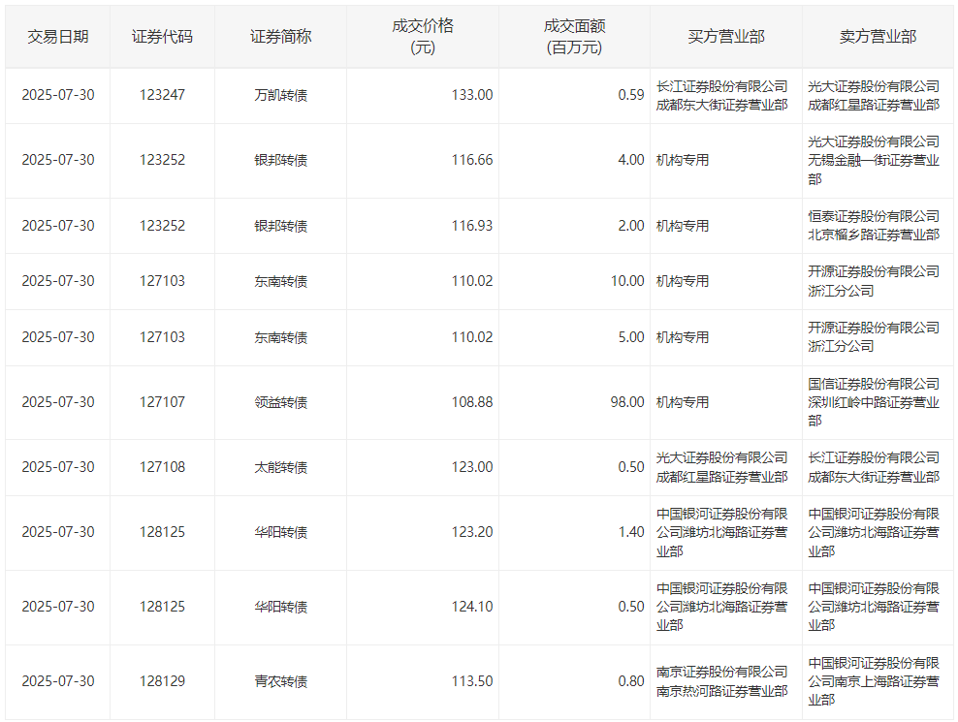The image size is (958, 722).
Task: Click 机构专用 in the 10.00 amount row
Action: (683, 281)
